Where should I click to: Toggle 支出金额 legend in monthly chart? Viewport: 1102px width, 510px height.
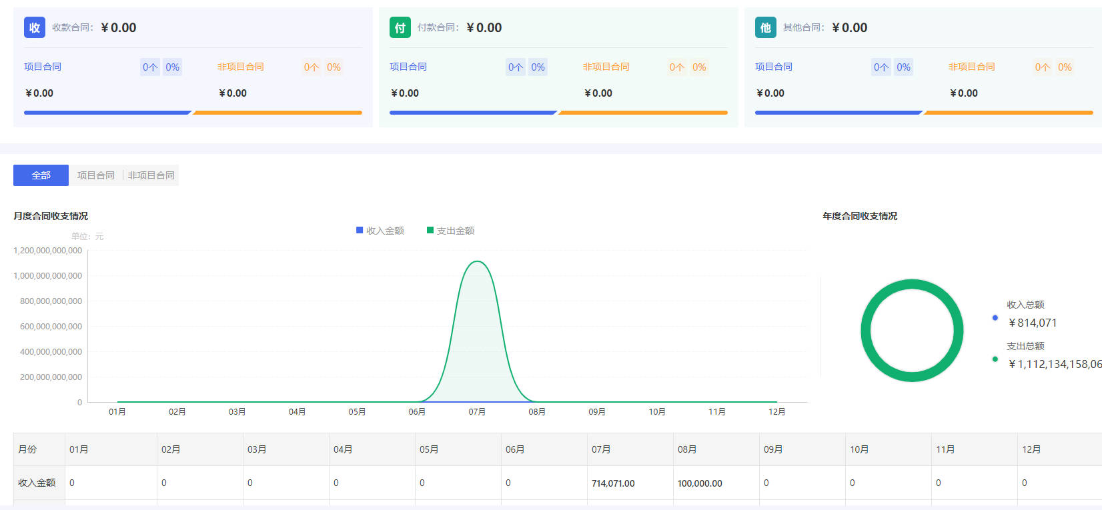[451, 231]
